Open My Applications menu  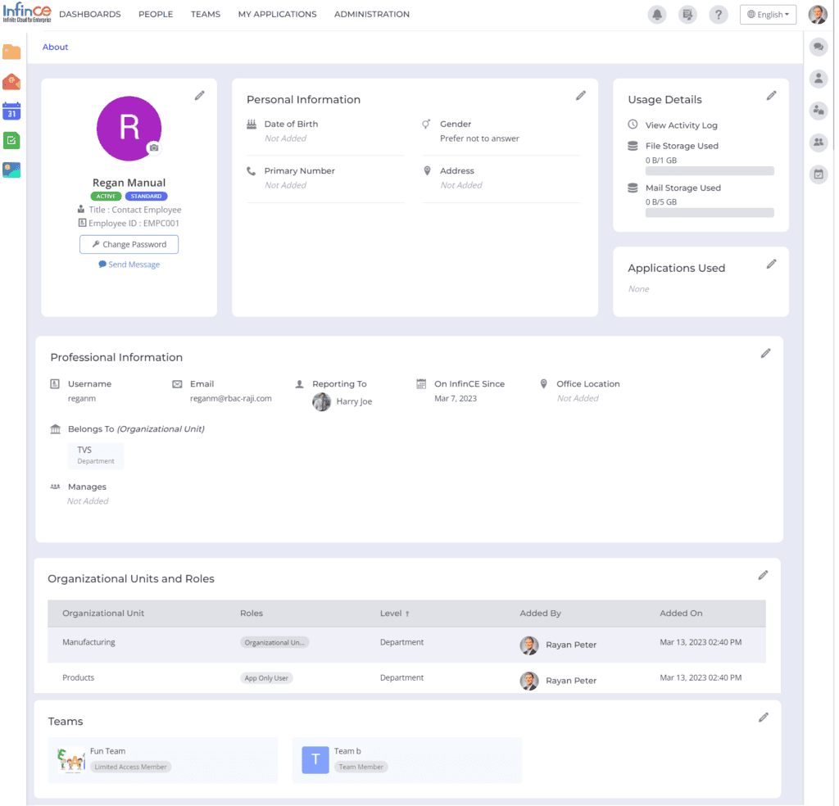coord(277,15)
